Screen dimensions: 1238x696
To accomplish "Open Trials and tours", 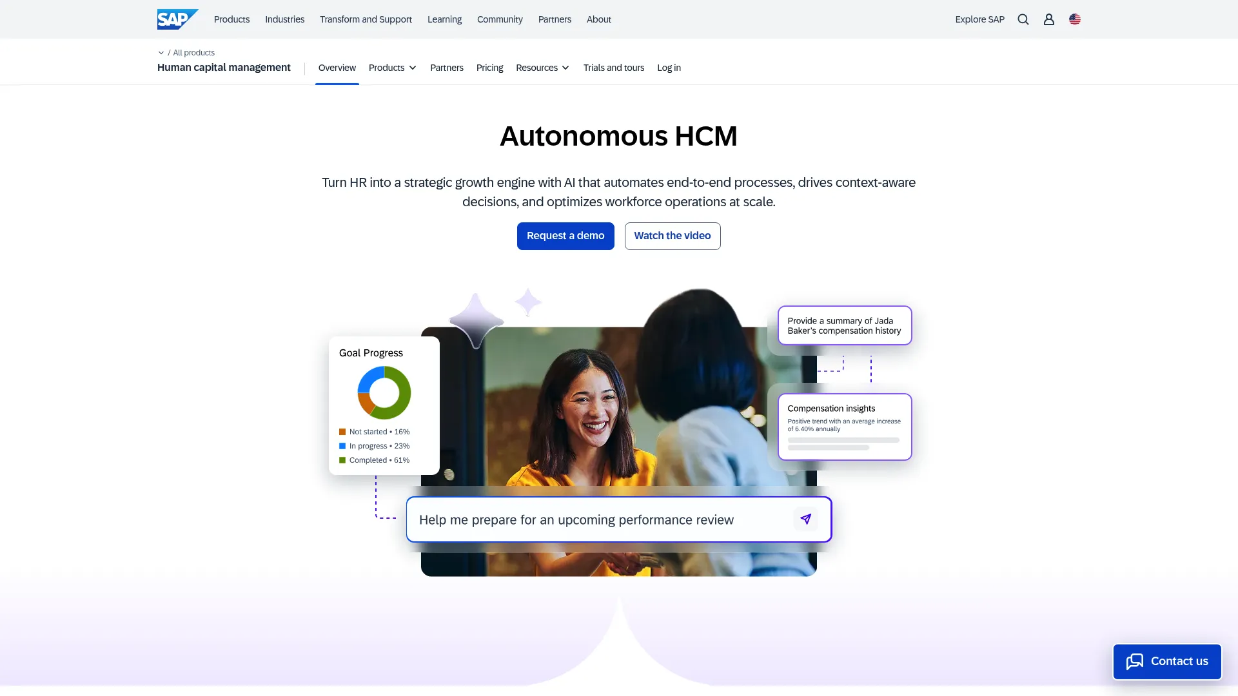I will pos(614,68).
